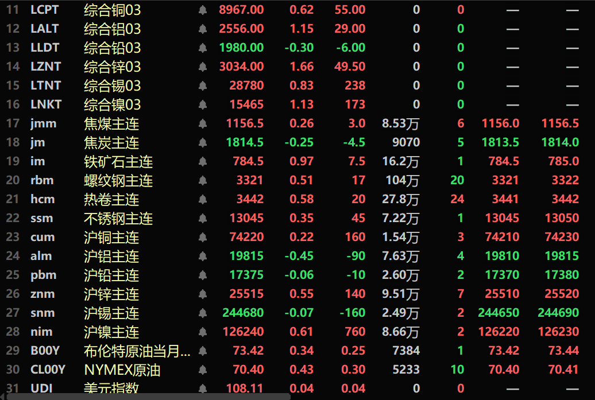This screenshot has width=595, height=400.
Task: Click the alert bell for 沪镍主连
Action: (202, 332)
